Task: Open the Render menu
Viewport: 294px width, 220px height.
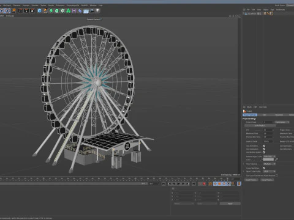Action: click(51, 5)
